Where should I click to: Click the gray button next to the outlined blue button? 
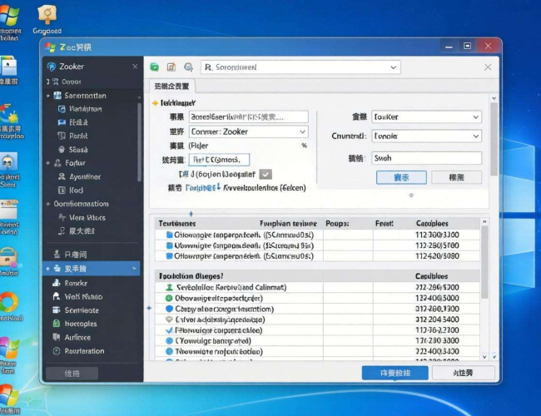[x=456, y=177]
